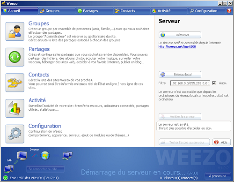Click the Réseau local button
The width and height of the screenshot is (234, 182).
point(180,75)
